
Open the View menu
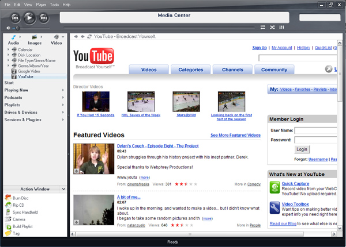(28, 5)
